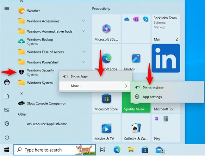This screenshot has height=156, width=205.
Task: Click the Microsoft Edge tile
Action: point(106,58)
